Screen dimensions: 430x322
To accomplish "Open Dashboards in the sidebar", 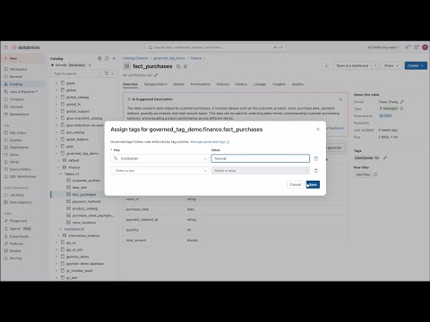I will point(19,148).
